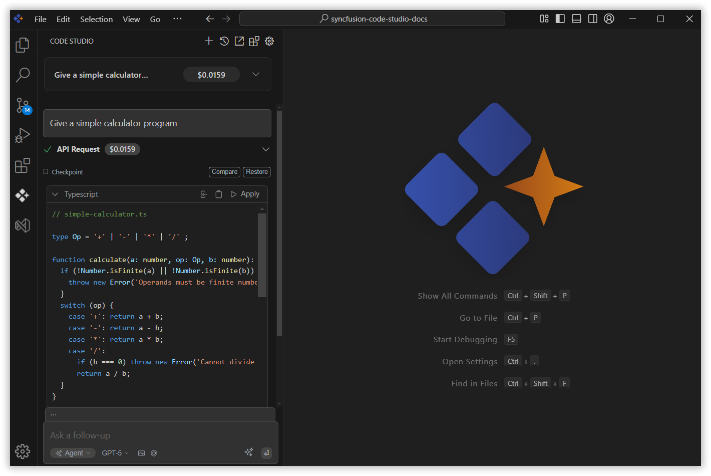
Task: Expand the API Request details chevron
Action: tap(265, 149)
